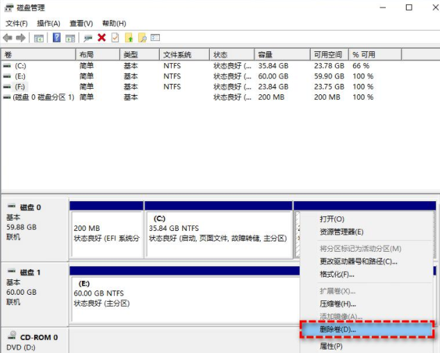This screenshot has width=440, height=353.
Task: Sort by the % 可用 column header
Action: [375, 55]
